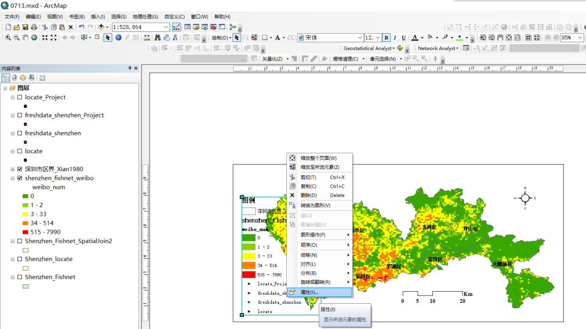586x329 pixels.
Task: Open the Python window icon
Action: (222, 27)
